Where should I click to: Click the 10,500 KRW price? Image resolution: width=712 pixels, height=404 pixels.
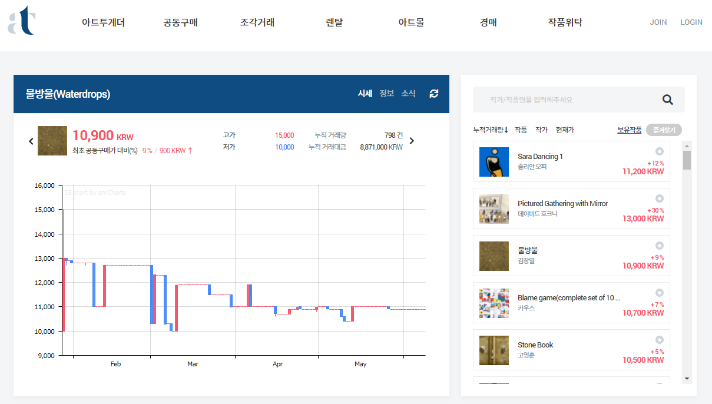coord(643,360)
